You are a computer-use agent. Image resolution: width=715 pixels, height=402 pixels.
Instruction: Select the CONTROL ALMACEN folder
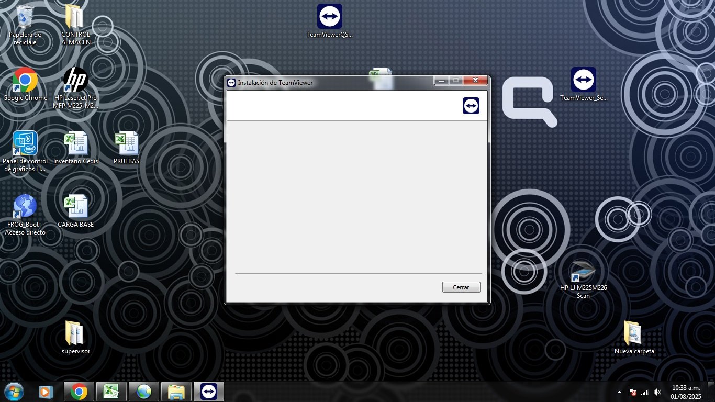point(75,25)
